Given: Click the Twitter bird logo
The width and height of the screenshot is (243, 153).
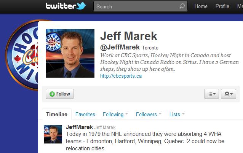Looking at the screenshot, I should tap(81, 6).
